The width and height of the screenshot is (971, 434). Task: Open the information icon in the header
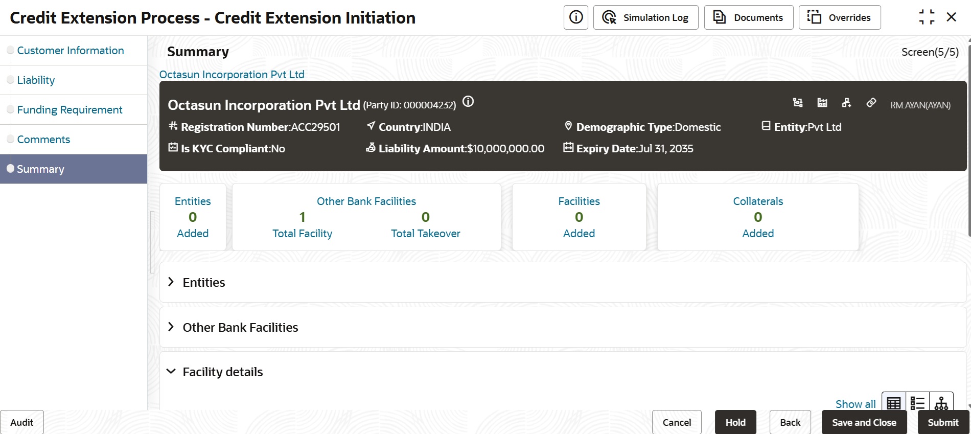(x=576, y=17)
